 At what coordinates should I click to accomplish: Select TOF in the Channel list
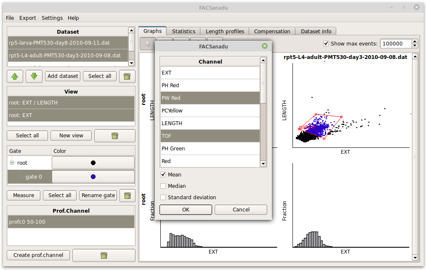210,136
